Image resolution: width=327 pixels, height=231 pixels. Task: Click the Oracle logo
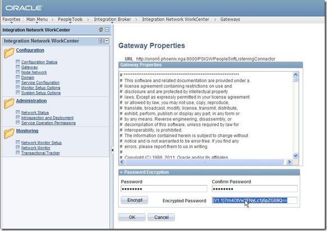[24, 8]
